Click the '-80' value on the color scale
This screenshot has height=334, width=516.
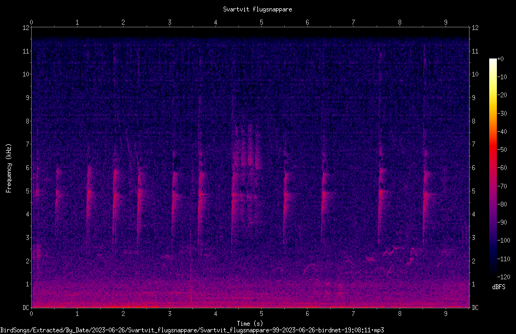[502, 204]
